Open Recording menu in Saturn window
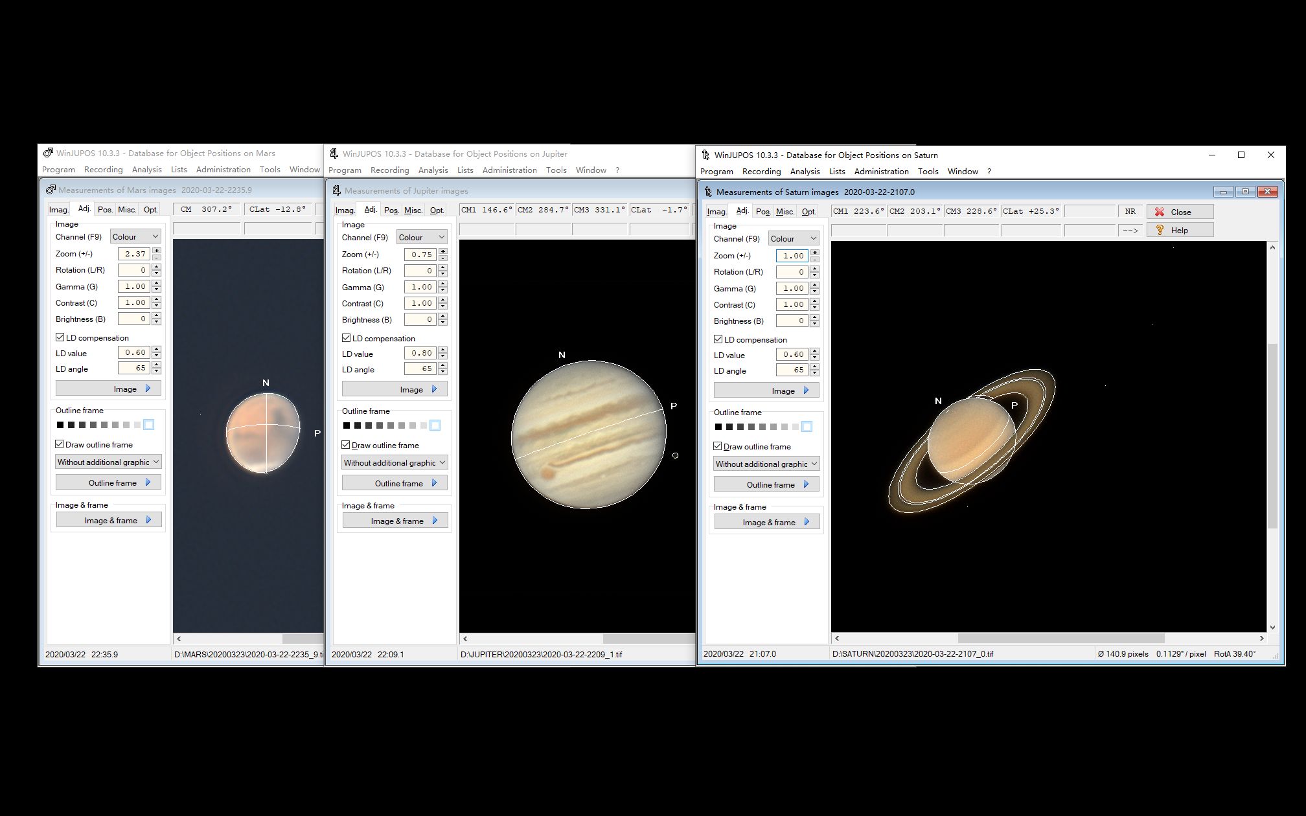The image size is (1306, 816). 761,171
